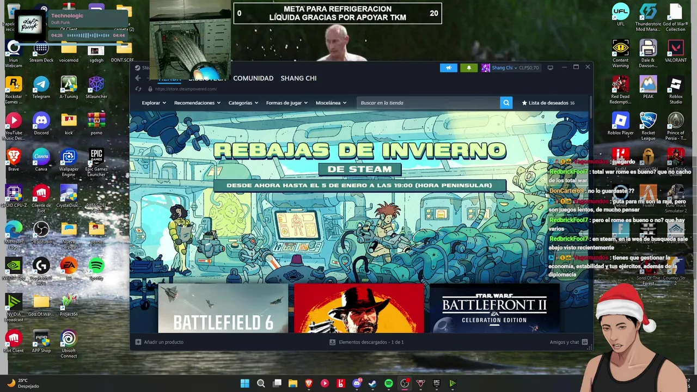Open the Discord desktop shortcut
Screen dimensions: 697x392
(x=41, y=124)
